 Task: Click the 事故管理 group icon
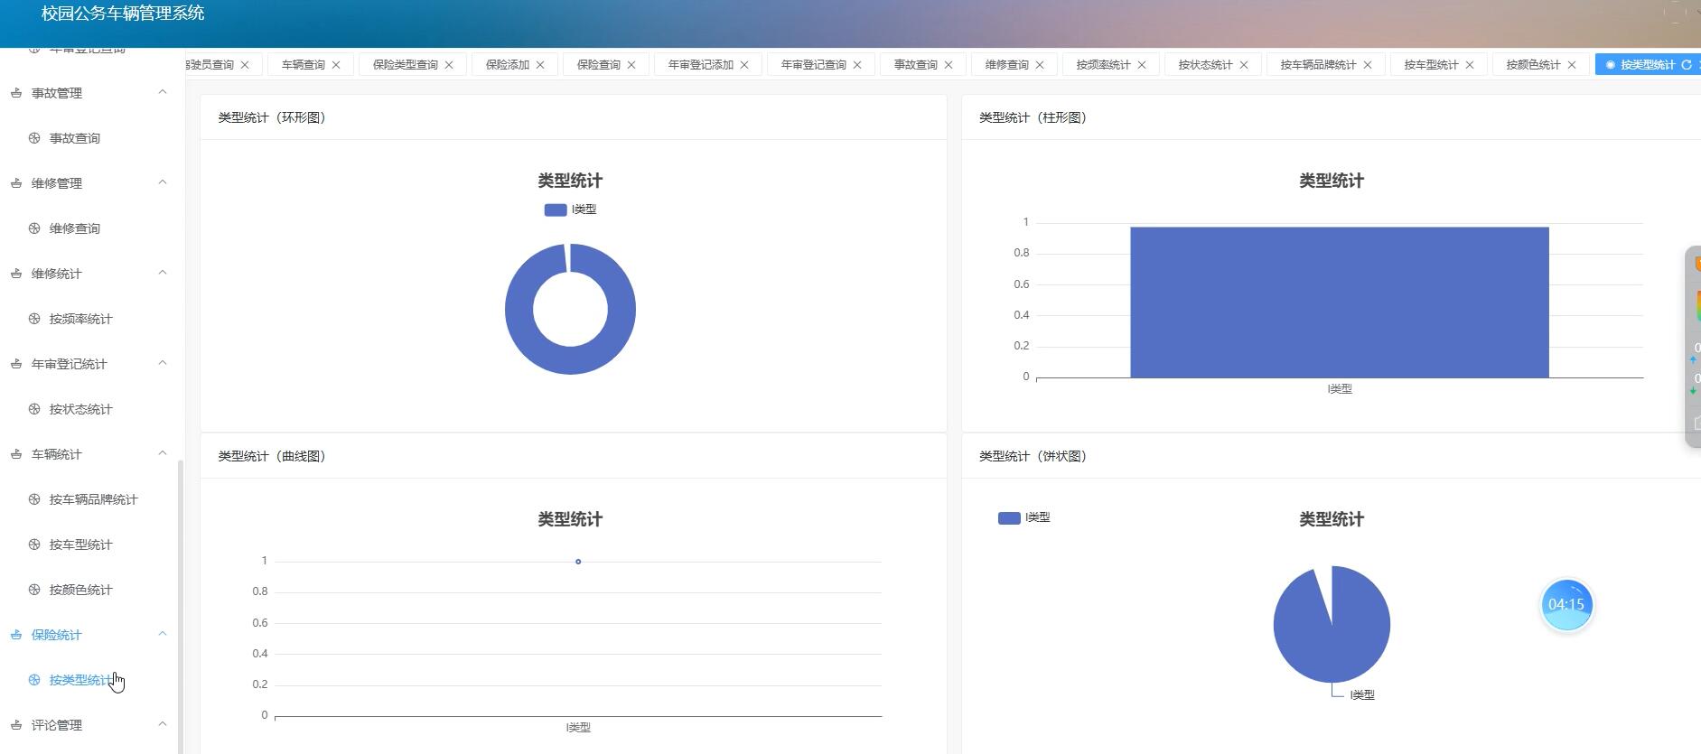click(16, 93)
